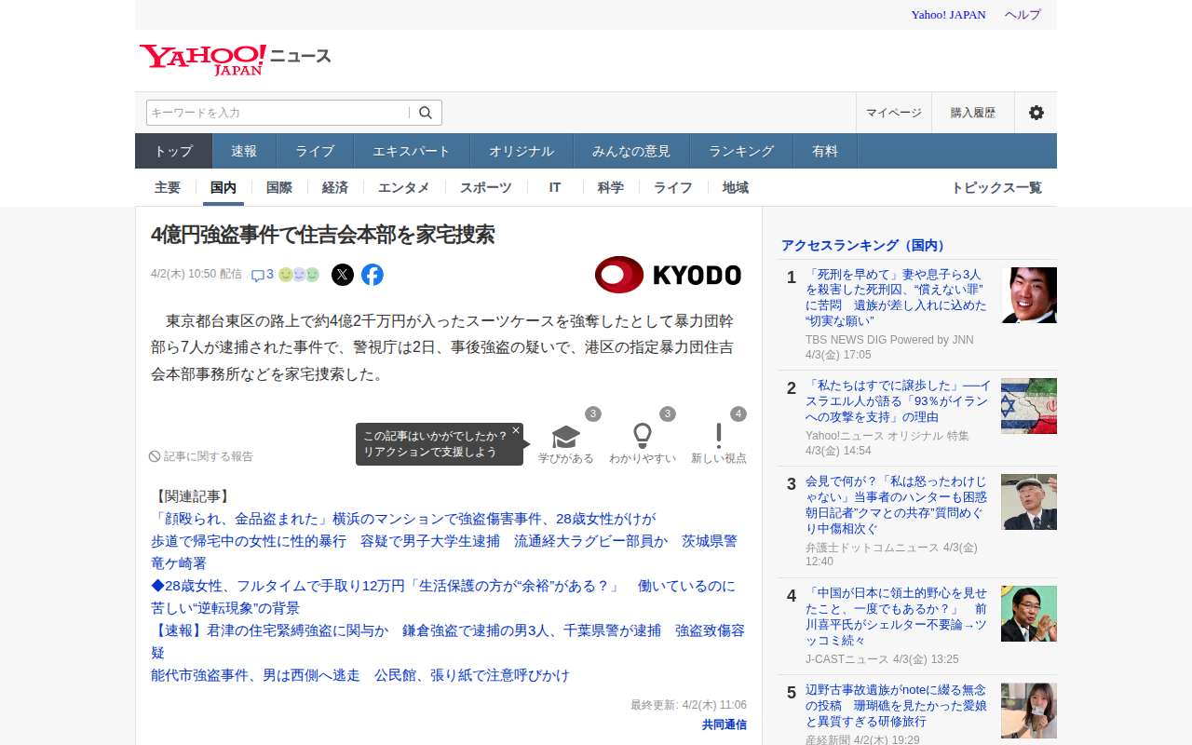
Task: Open the 購入履歴 purchase history
Action: (x=972, y=113)
